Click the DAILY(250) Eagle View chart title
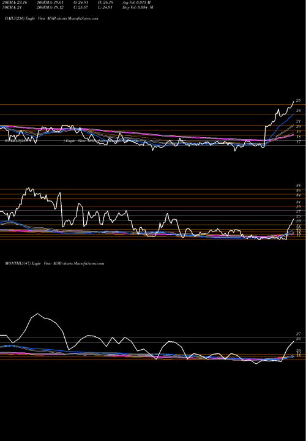This screenshot has width=306, height=441. click(x=51, y=18)
